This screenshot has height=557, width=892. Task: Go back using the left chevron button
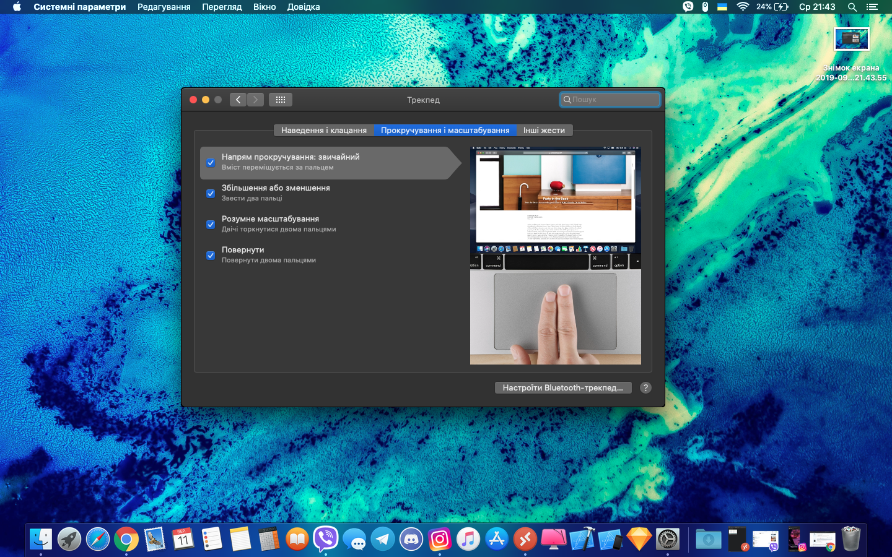pos(238,100)
